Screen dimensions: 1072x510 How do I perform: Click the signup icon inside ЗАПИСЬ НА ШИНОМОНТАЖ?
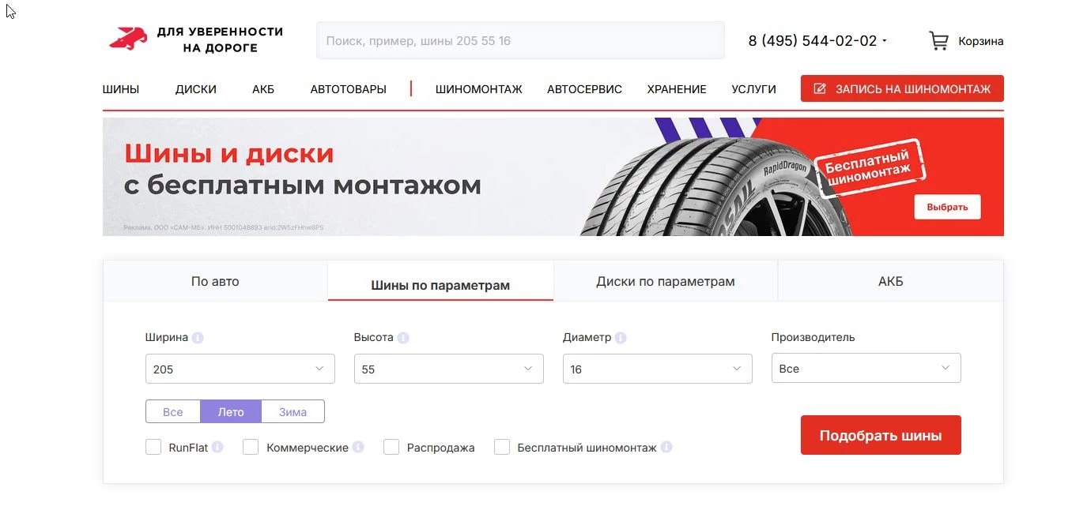pos(821,88)
